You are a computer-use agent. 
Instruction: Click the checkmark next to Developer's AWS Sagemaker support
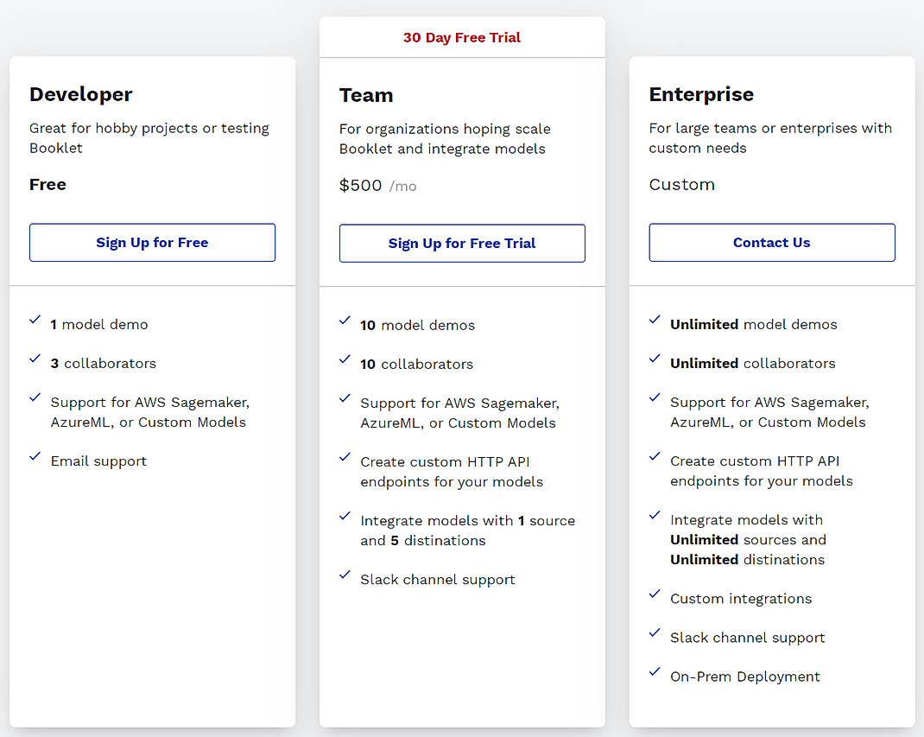35,397
